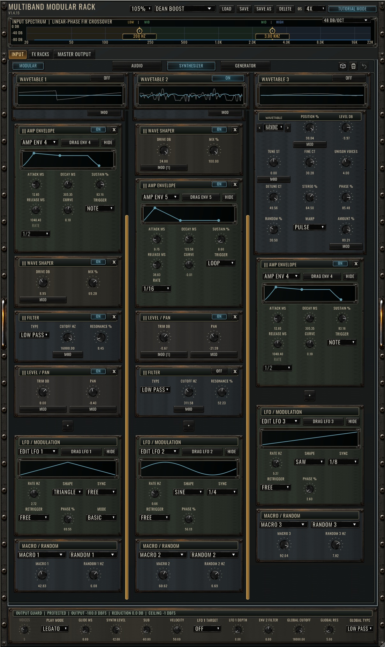
Task: Toggle Wavetable 1 power button
Action: point(107,78)
